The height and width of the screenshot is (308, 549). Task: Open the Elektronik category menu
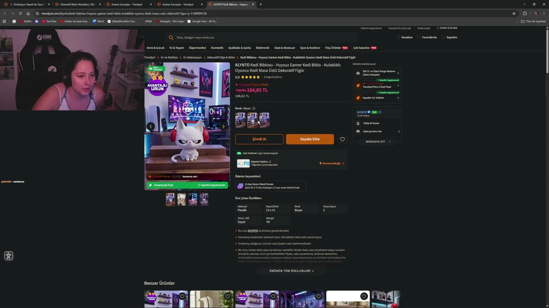(262, 48)
